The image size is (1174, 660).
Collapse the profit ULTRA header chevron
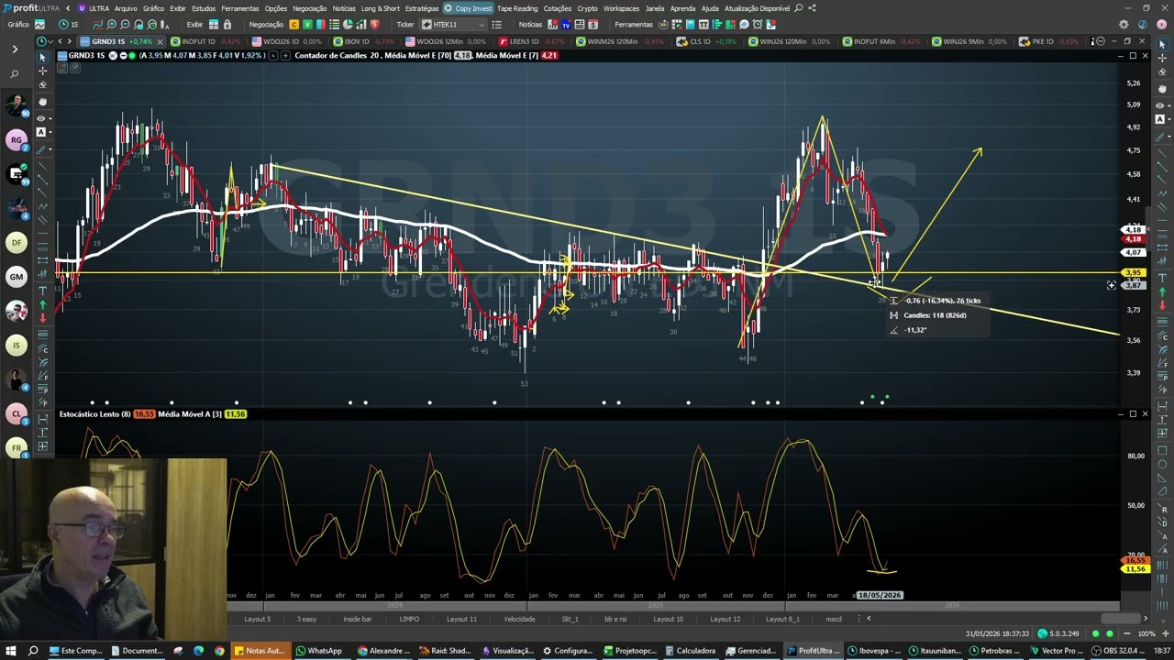(67, 8)
